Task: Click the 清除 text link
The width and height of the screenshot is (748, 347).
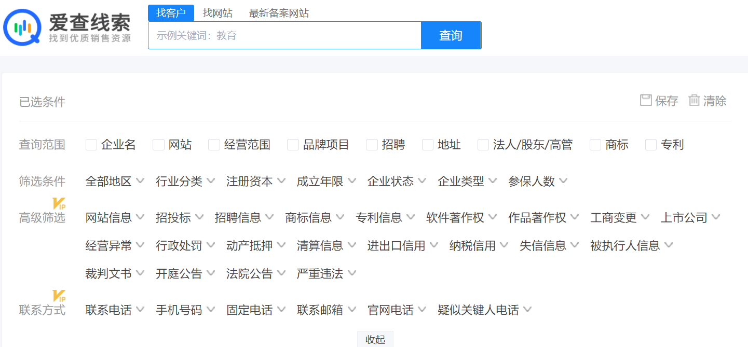Action: pos(715,101)
